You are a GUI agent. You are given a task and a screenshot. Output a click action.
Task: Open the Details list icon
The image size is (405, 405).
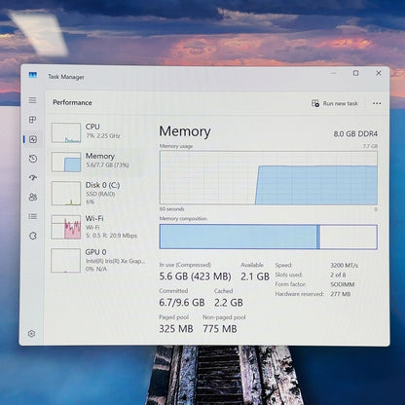(33, 216)
